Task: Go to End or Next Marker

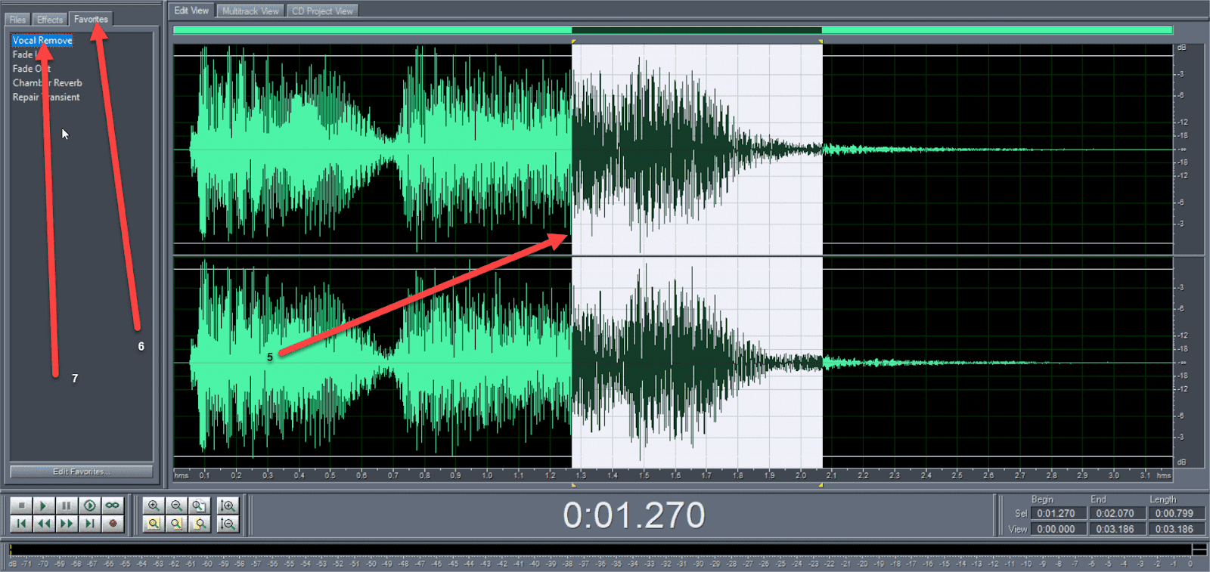Action: click(89, 524)
